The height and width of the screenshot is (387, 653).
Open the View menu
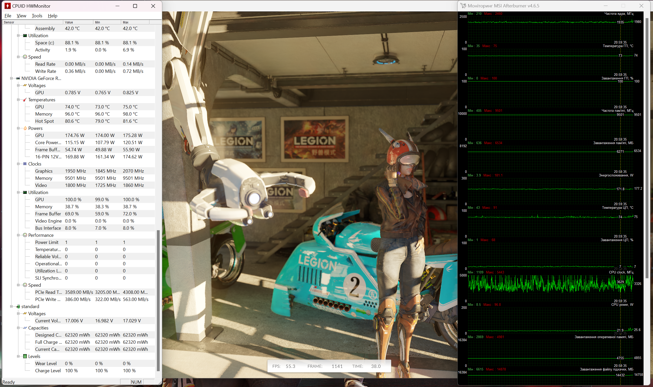[21, 16]
